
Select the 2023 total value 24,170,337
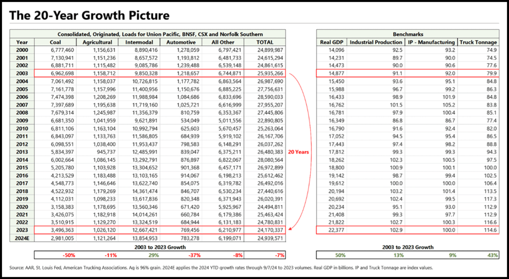coord(268,230)
